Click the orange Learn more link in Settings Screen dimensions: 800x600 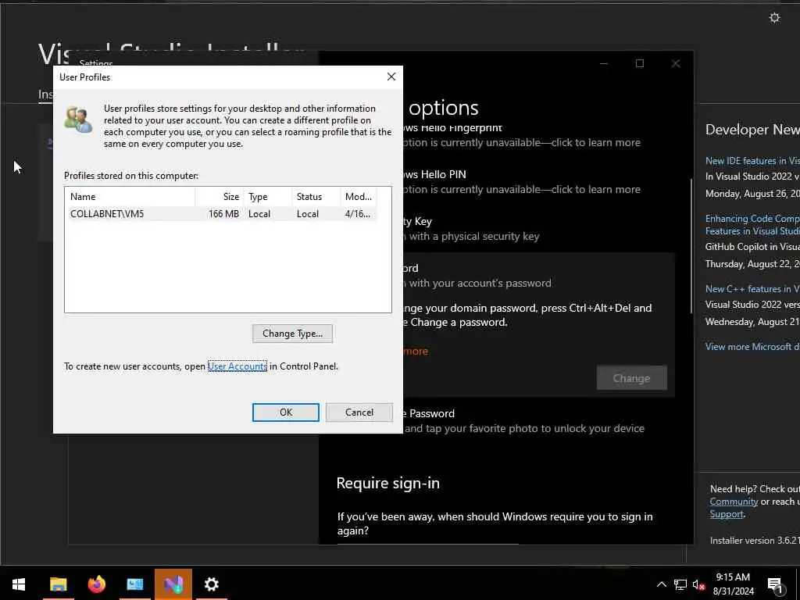tap(416, 351)
